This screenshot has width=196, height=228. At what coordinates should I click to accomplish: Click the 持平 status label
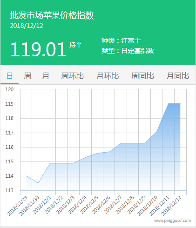tap(75, 45)
